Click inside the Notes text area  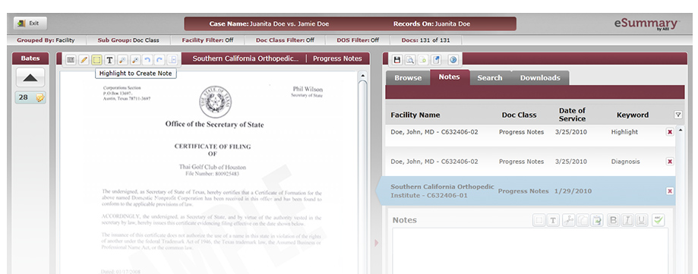530,251
